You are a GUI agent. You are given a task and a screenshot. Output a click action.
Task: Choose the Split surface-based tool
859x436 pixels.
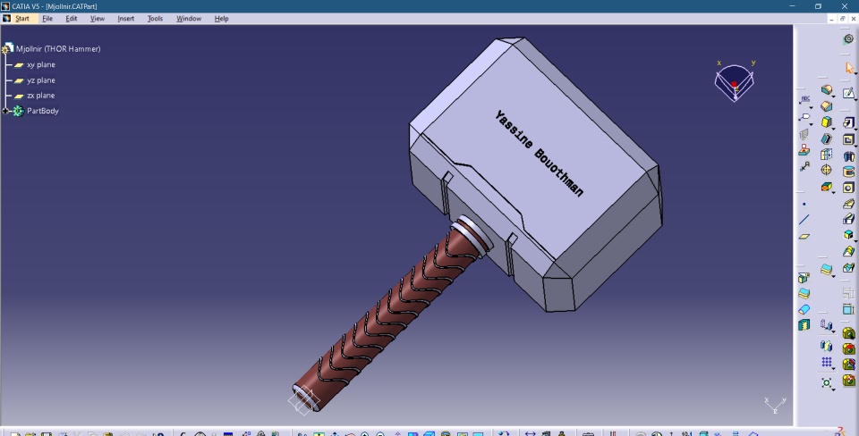point(804,278)
